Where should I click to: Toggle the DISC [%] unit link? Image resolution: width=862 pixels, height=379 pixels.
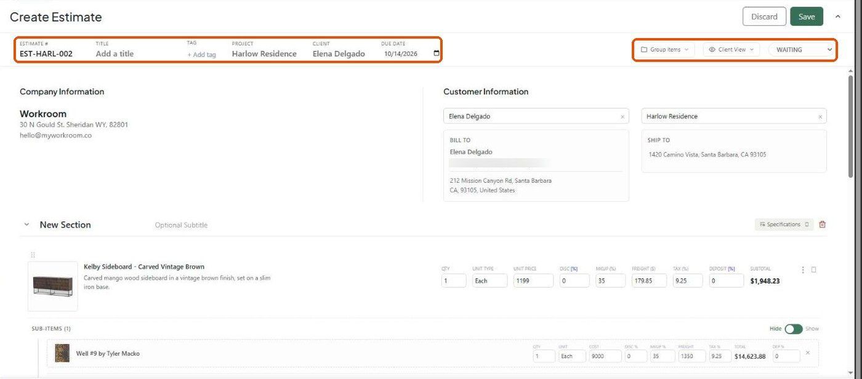tap(574, 269)
